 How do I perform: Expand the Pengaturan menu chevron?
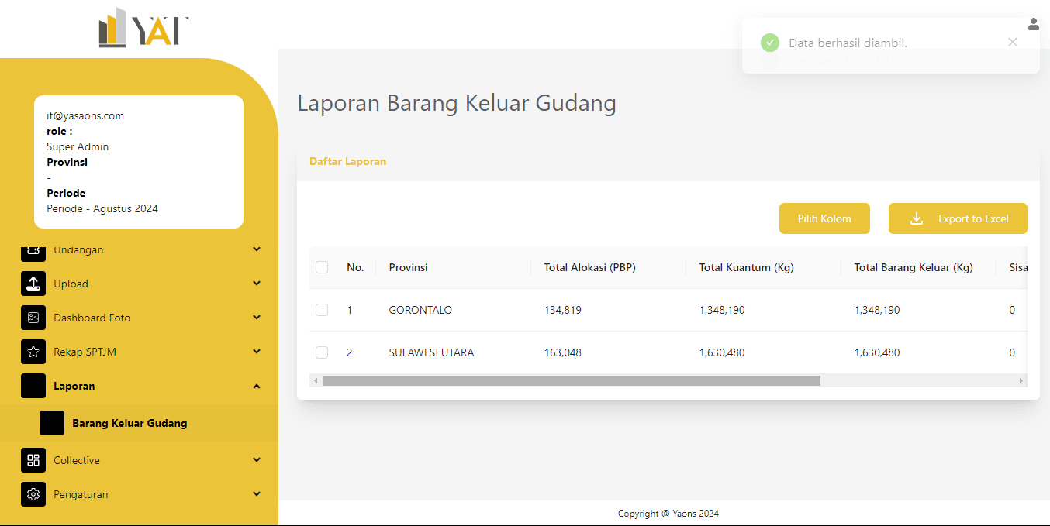click(x=257, y=494)
